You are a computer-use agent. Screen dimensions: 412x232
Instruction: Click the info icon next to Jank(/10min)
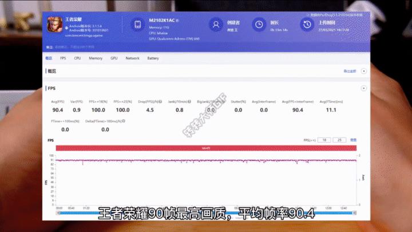[x=189, y=101]
